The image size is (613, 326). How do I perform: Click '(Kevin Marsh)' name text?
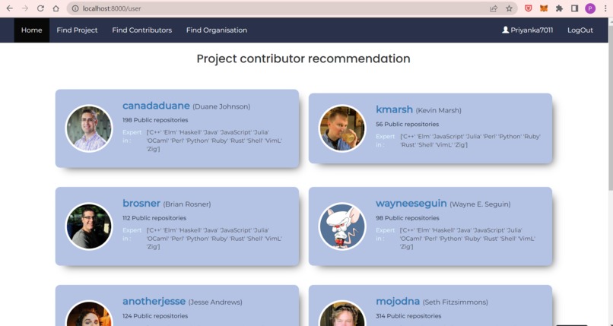coord(438,110)
